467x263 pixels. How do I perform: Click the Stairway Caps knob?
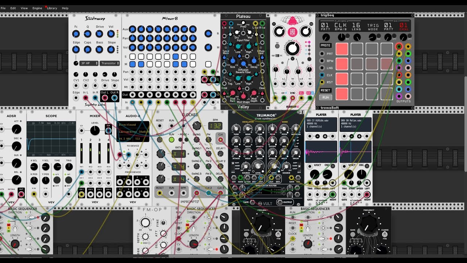click(x=88, y=50)
